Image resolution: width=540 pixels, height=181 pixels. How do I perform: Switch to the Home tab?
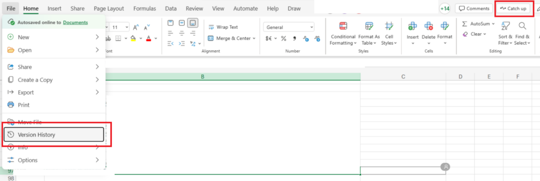(31, 8)
